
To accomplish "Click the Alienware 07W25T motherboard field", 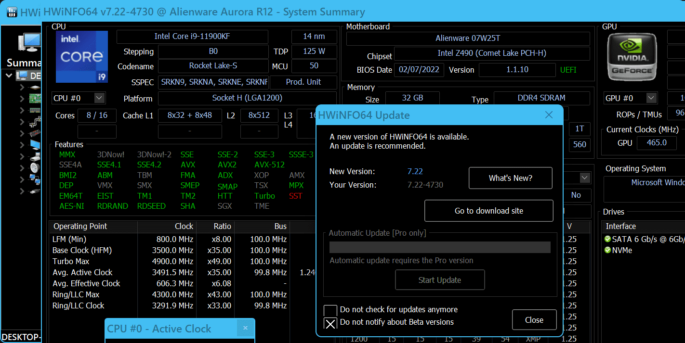I will 468,38.
